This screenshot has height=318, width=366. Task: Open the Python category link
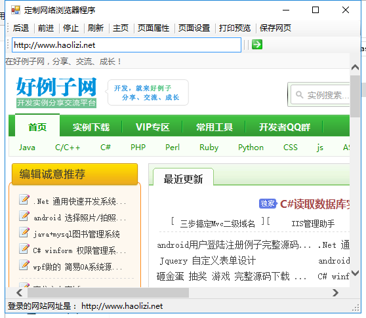pyautogui.click(x=251, y=148)
